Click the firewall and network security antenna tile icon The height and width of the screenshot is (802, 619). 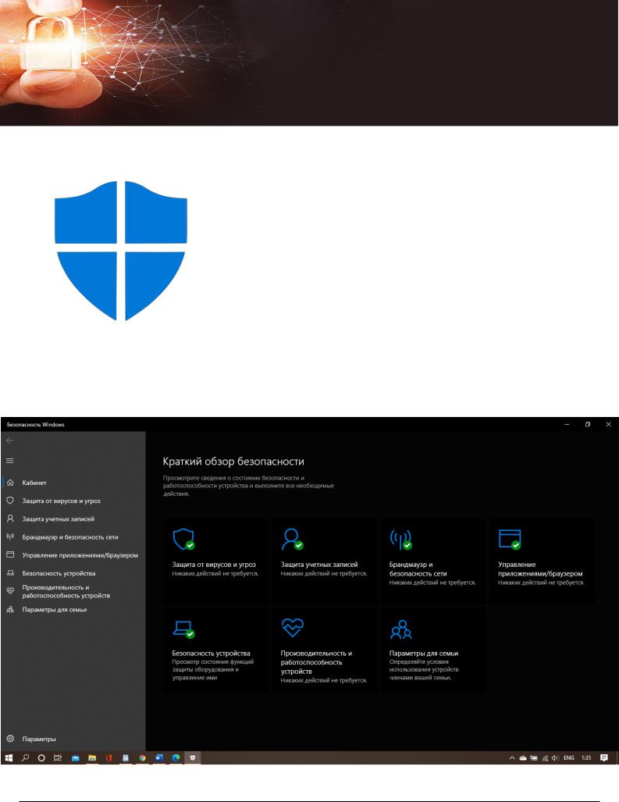click(x=400, y=539)
